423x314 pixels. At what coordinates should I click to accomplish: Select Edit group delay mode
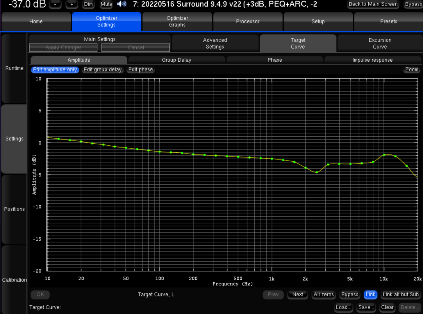(103, 70)
